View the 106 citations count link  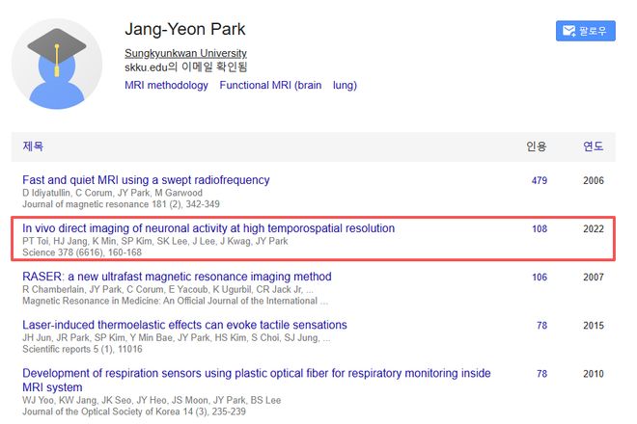coord(539,277)
